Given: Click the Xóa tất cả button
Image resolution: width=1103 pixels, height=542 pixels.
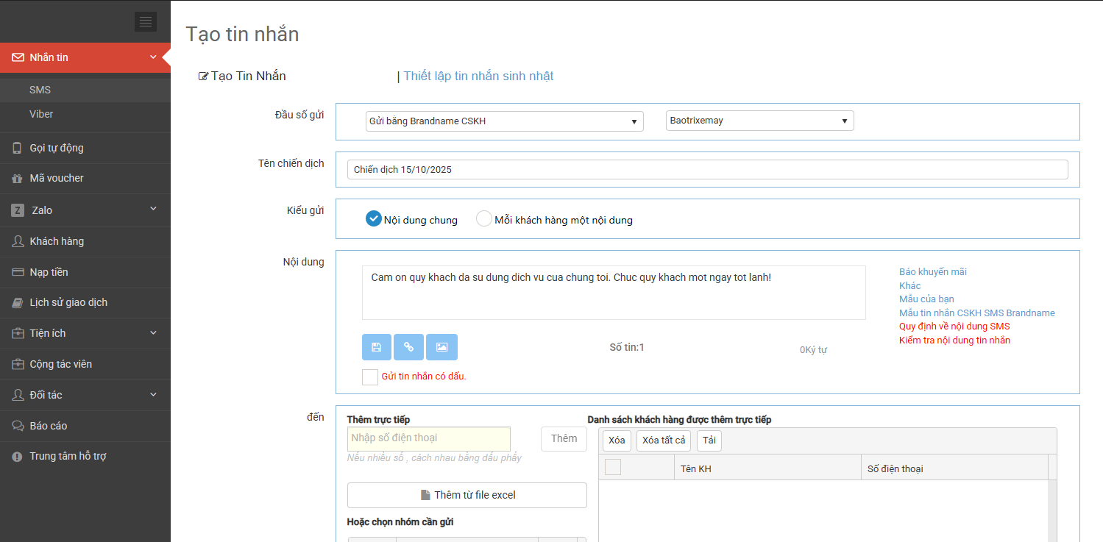Looking at the screenshot, I should pyautogui.click(x=663, y=441).
